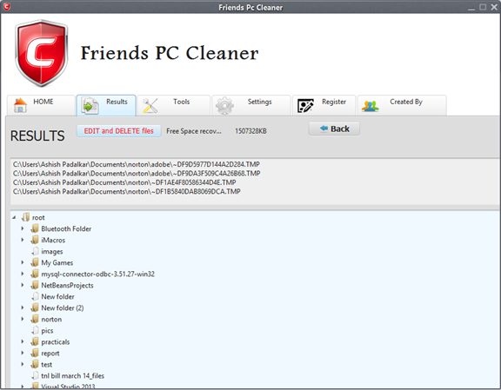Minimize the Friends Pc Cleaner window
The width and height of the screenshot is (501, 390).
point(471,8)
